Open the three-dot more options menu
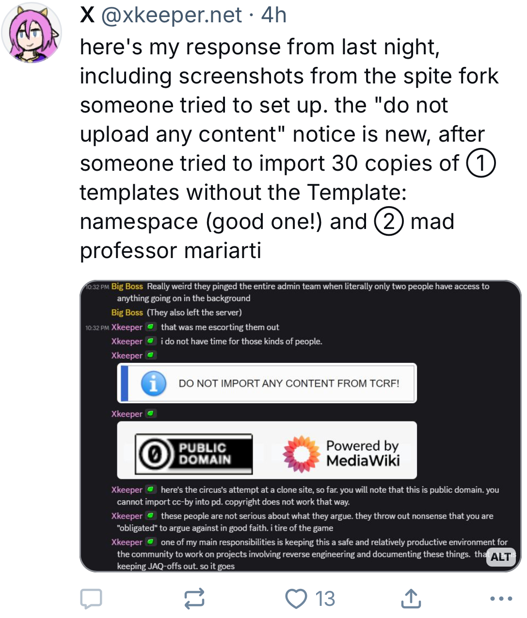The height and width of the screenshot is (618, 527). click(501, 599)
